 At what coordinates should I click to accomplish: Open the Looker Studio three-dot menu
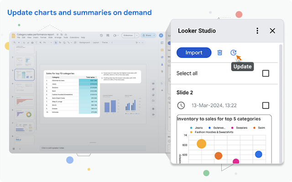coord(257,30)
